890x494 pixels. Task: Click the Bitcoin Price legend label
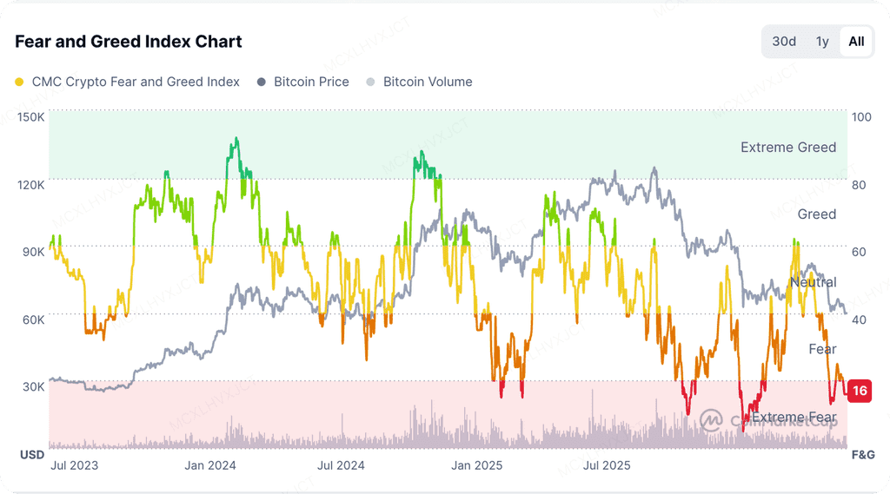tap(312, 82)
